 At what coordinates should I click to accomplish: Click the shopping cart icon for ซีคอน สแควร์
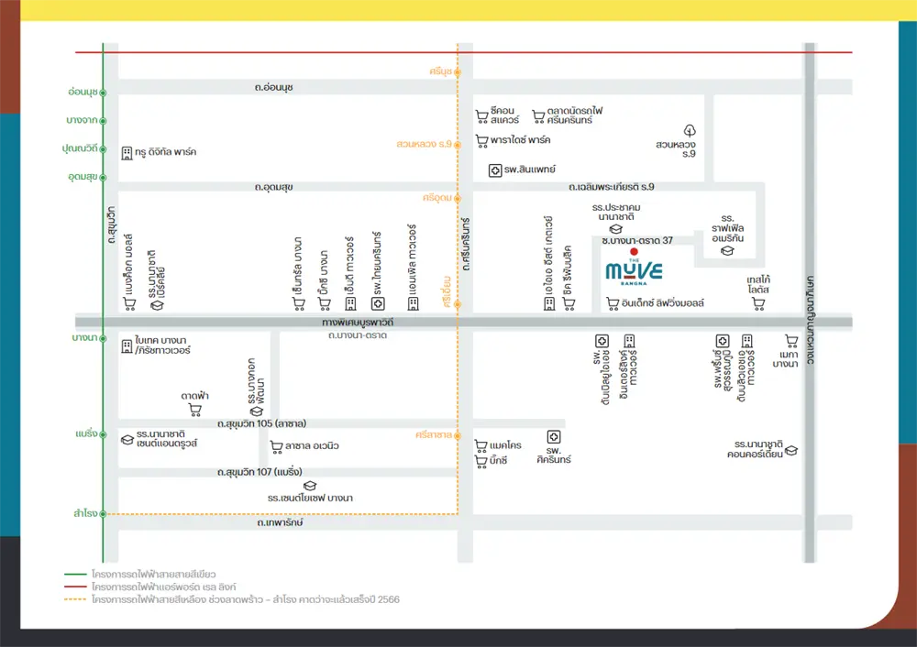point(481,115)
